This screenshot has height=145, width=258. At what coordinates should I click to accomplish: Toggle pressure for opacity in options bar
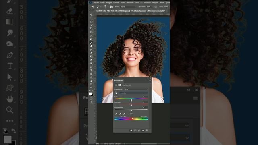pos(156,7)
